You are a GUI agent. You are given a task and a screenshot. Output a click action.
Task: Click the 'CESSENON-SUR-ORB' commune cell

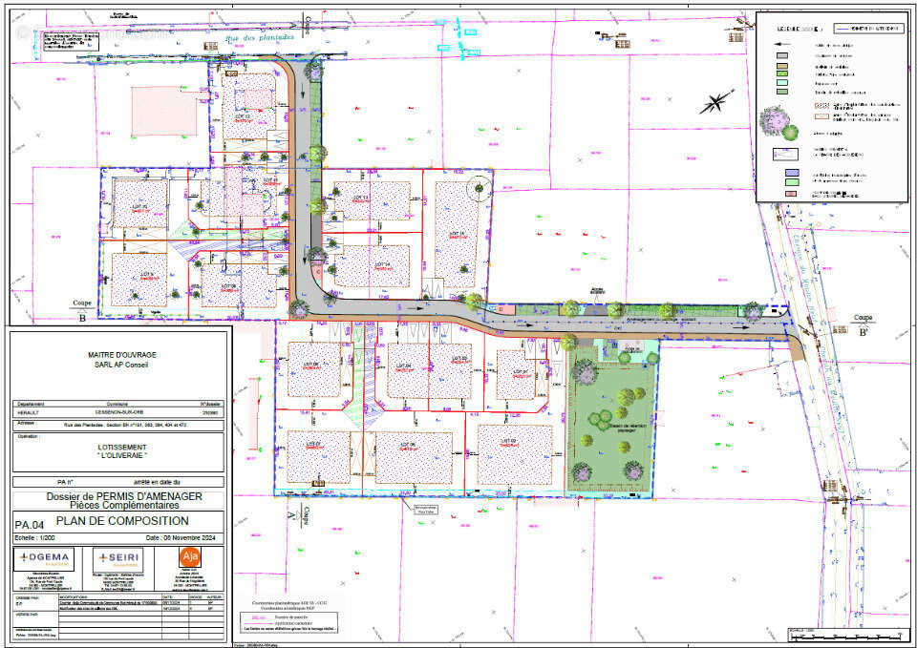click(120, 412)
